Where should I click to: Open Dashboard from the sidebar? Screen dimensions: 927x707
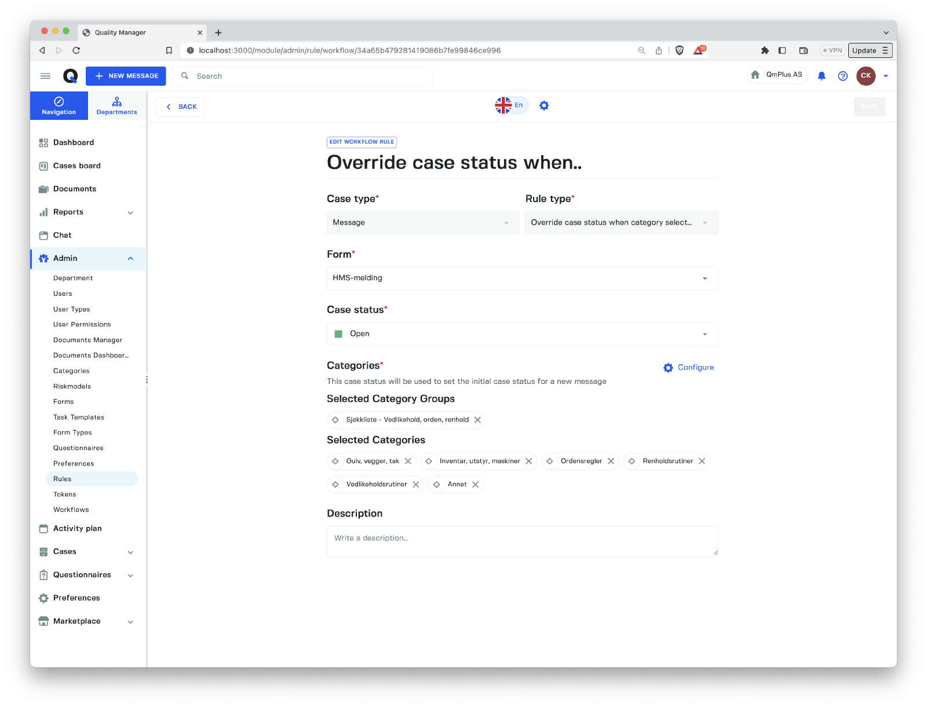pyautogui.click(x=73, y=142)
